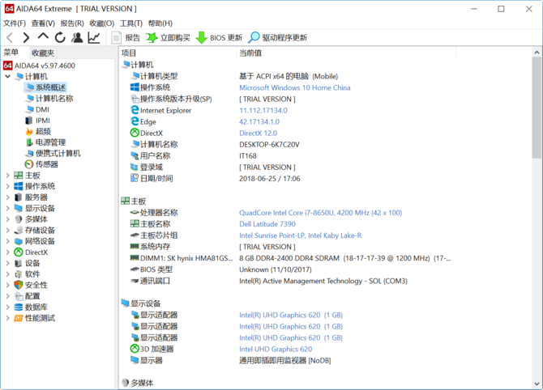This screenshot has width=543, height=390.
Task: Select the 安全性 shield item
Action: tap(31, 286)
